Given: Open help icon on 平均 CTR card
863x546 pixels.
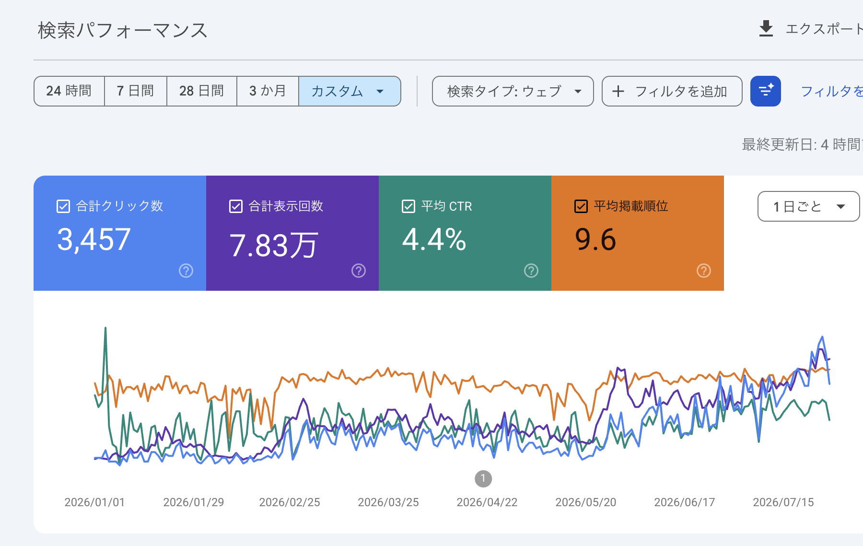Looking at the screenshot, I should 531,271.
